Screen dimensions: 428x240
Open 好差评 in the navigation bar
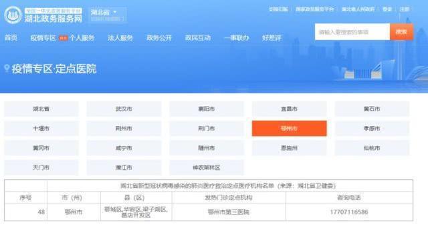point(272,38)
